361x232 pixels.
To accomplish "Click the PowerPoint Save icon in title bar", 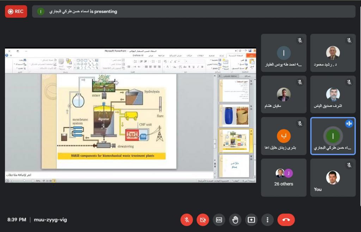I will point(250,51).
